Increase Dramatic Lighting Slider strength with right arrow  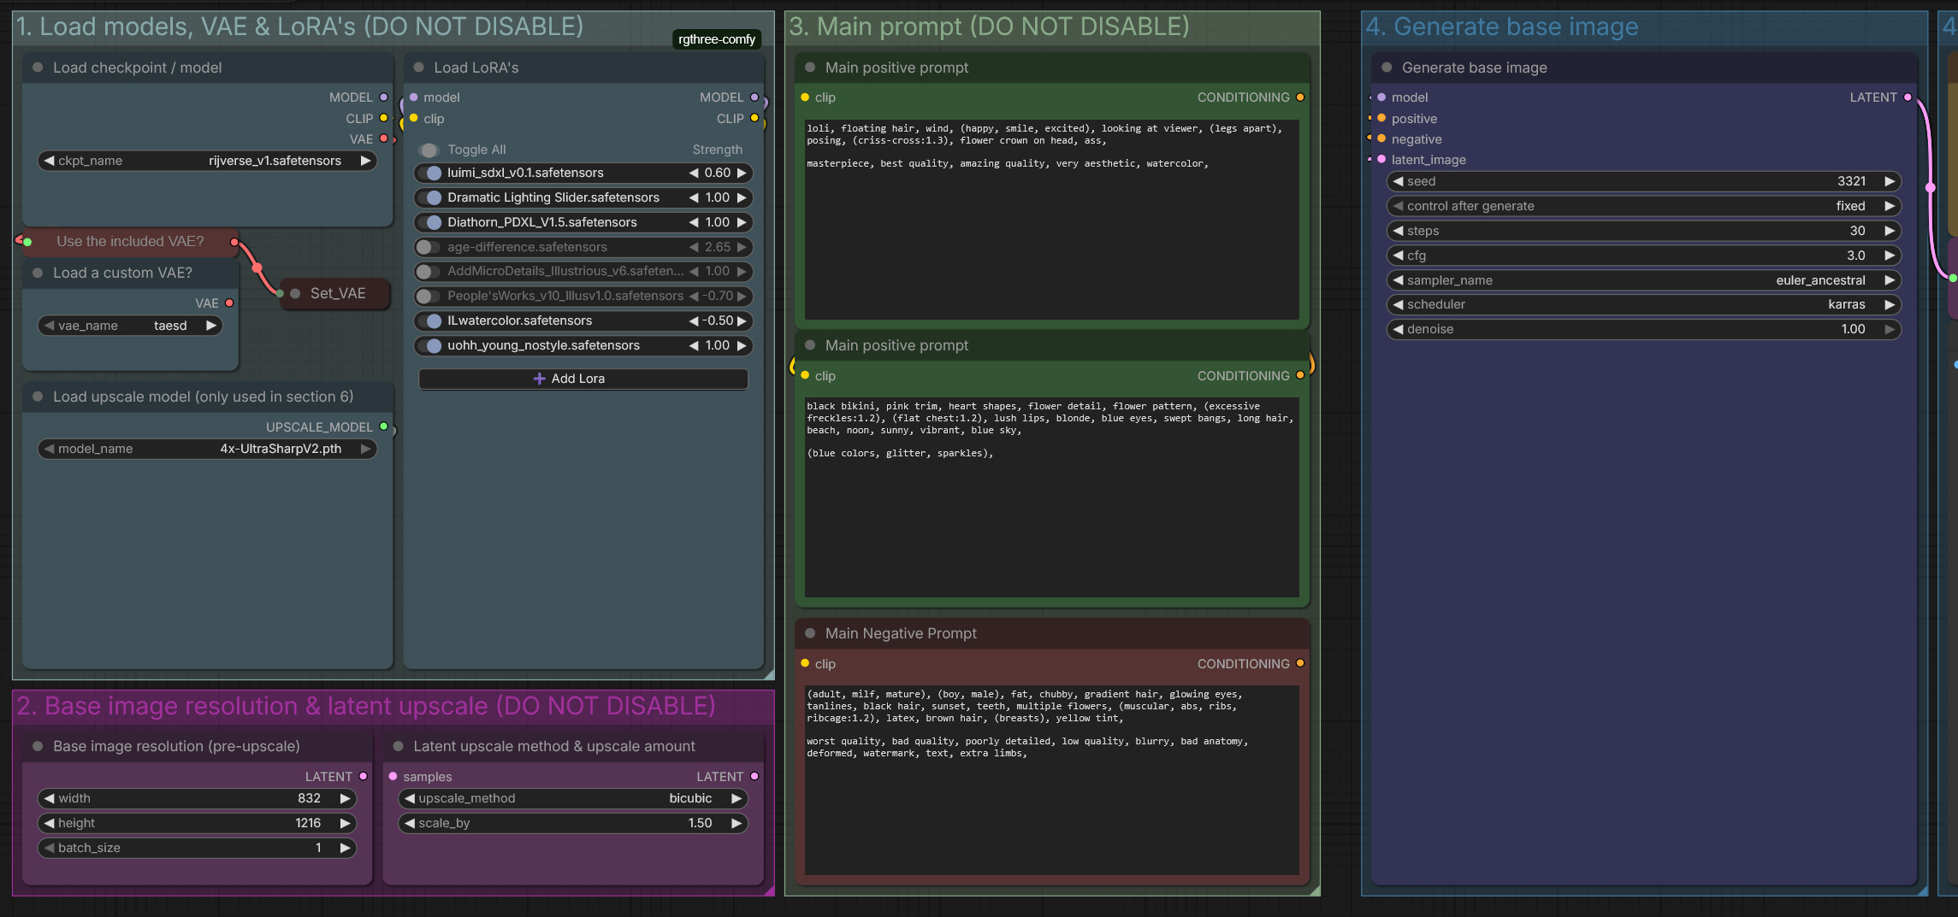point(742,197)
